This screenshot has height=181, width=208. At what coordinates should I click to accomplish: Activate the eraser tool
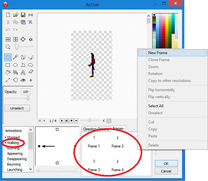coord(31,73)
